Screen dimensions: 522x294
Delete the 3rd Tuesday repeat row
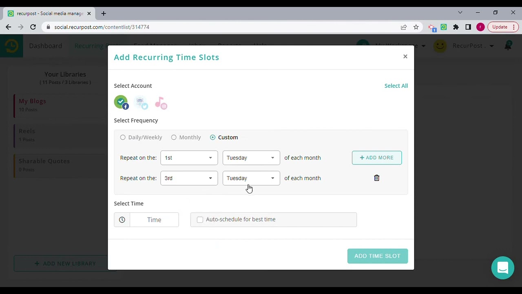point(376,178)
